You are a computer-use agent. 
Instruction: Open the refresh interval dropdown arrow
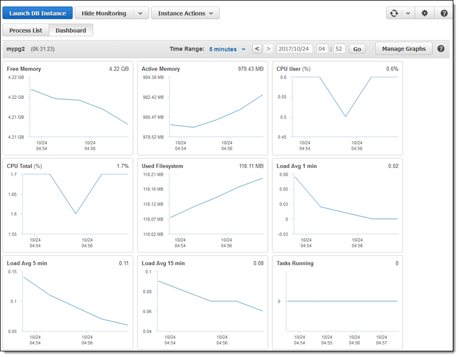click(408, 13)
